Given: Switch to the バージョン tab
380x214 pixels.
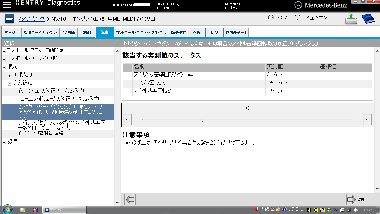Looking at the screenshot, I should click(12, 33).
